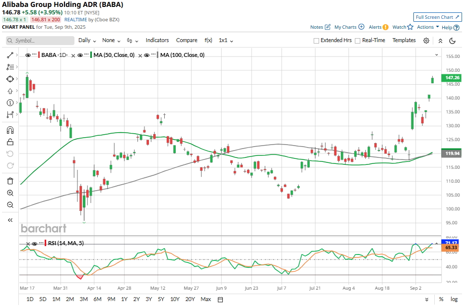Open Full Screen Chart

click(438, 17)
